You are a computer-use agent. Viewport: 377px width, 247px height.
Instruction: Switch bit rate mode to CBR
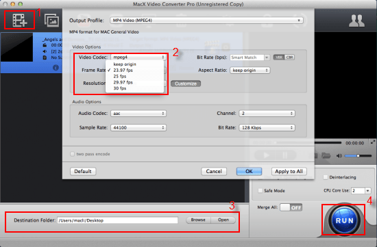(289, 57)
